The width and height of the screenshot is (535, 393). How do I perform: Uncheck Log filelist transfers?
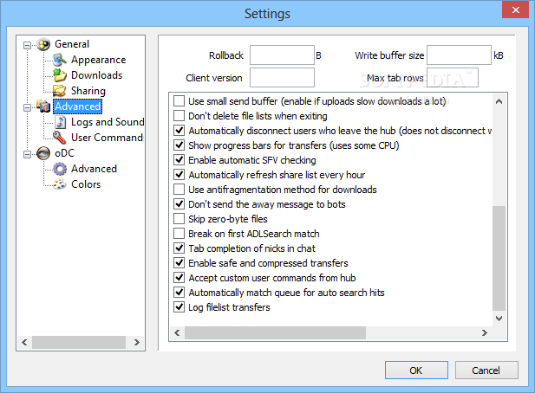coord(179,306)
